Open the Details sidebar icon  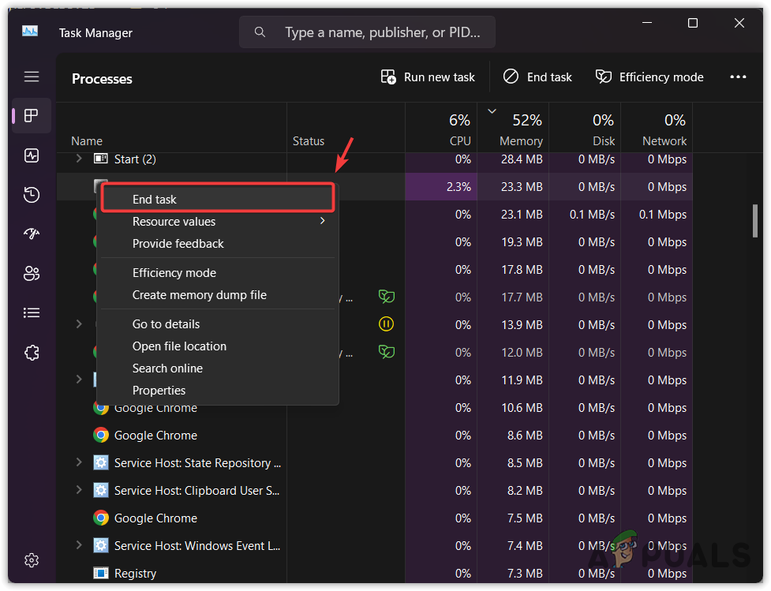[x=32, y=312]
